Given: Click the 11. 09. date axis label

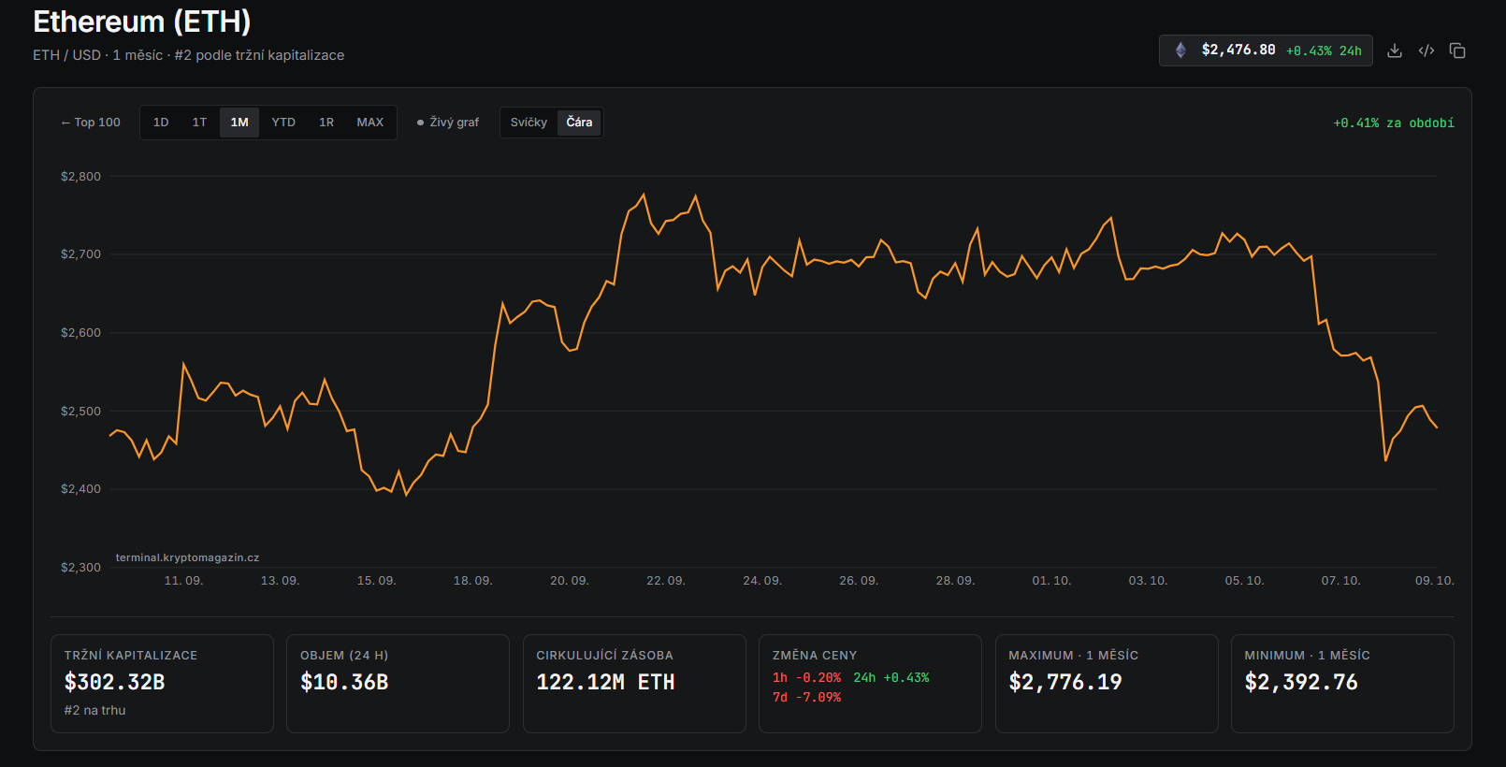Looking at the screenshot, I should point(183,581).
